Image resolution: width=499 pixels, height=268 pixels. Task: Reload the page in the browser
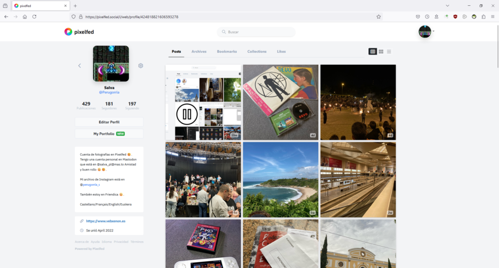[x=35, y=17]
